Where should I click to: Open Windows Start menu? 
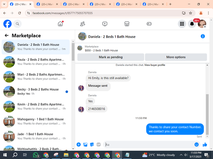point(5,155)
